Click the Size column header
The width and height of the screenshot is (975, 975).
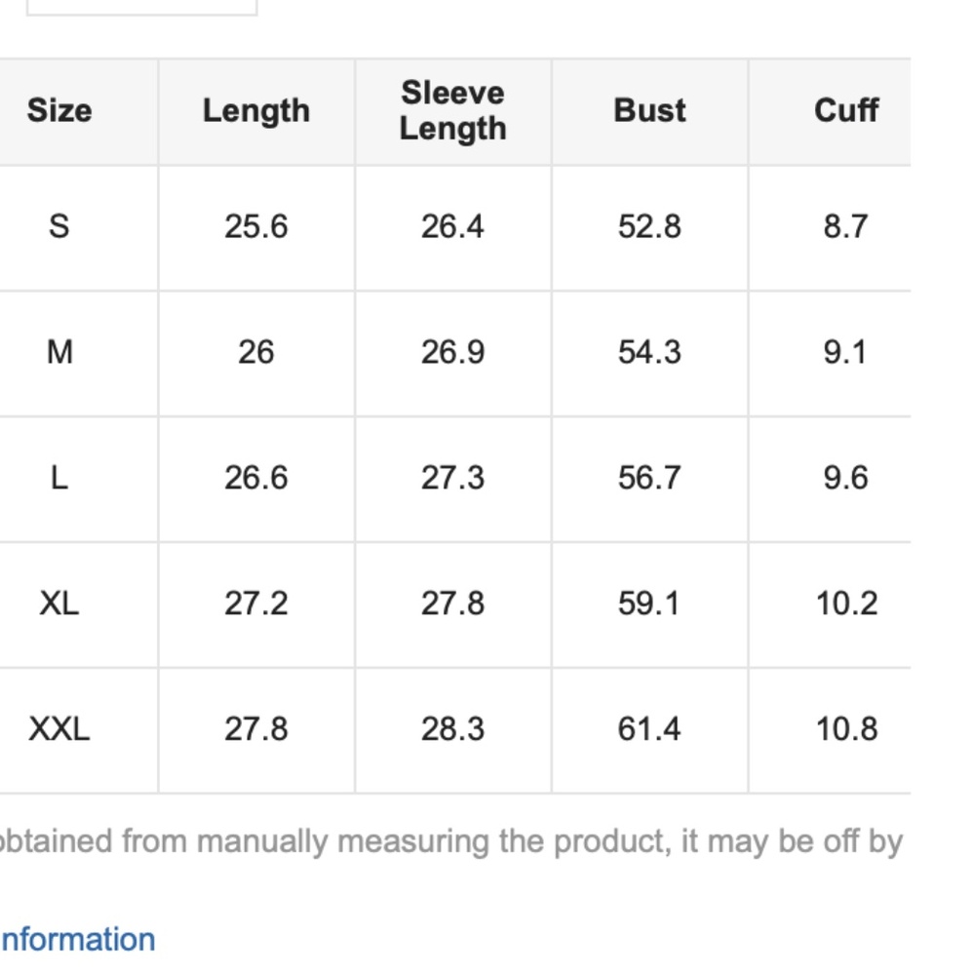tap(59, 111)
